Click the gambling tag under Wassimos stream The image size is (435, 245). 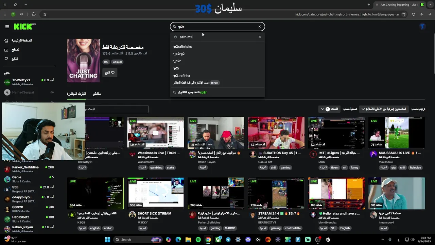[x=156, y=168]
